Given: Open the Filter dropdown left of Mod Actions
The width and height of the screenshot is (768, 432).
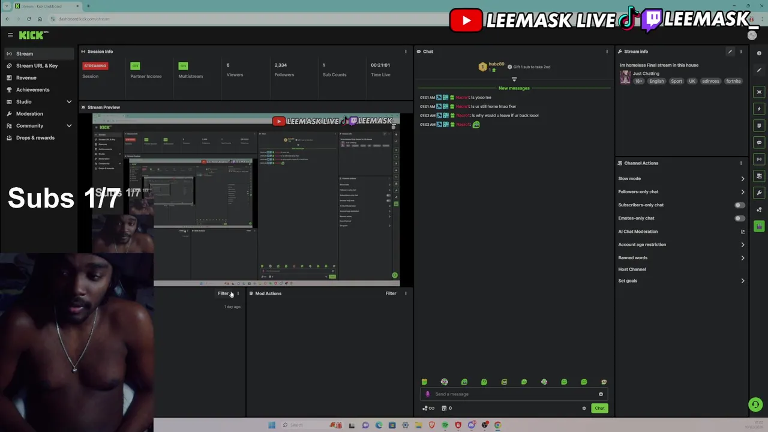Looking at the screenshot, I should coord(223,293).
